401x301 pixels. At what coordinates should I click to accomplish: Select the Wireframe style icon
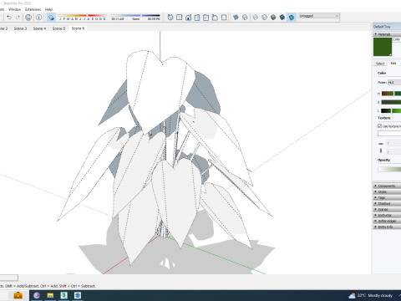click(255, 18)
